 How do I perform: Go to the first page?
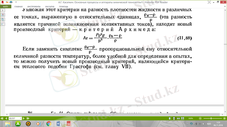pos(2,118)
